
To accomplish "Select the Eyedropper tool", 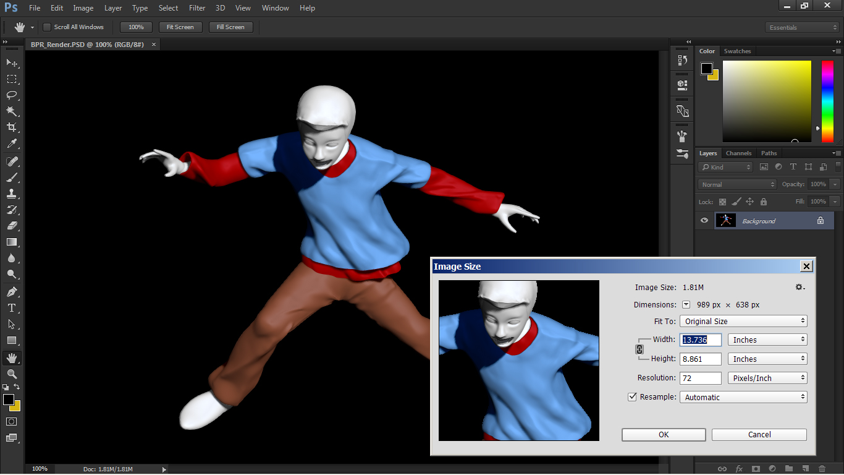I will click(x=11, y=143).
